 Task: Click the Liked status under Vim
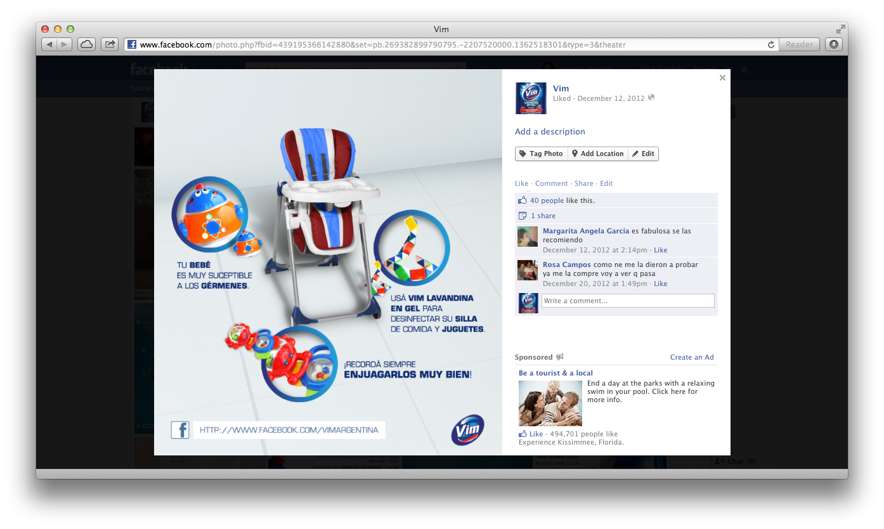[562, 98]
